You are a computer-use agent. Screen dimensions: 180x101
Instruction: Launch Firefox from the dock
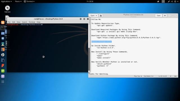coord(3,22)
